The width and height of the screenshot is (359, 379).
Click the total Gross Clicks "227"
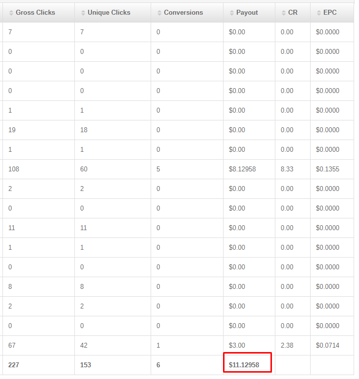click(14, 365)
